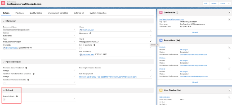Screen dimensions: 232x105
Task: Open more actions dropdown next to Clone
Action: pyautogui.click(x=229, y=3)
